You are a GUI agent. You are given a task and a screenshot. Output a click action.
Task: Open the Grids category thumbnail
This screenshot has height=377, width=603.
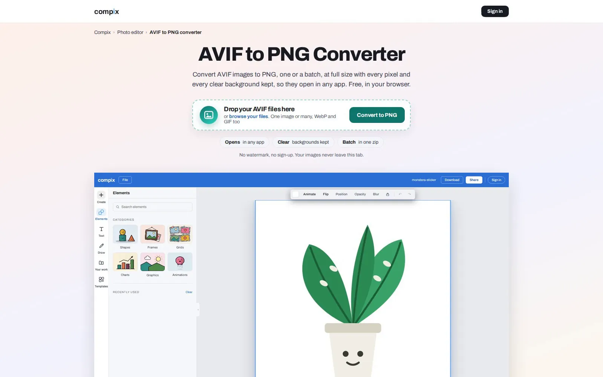[180, 234]
